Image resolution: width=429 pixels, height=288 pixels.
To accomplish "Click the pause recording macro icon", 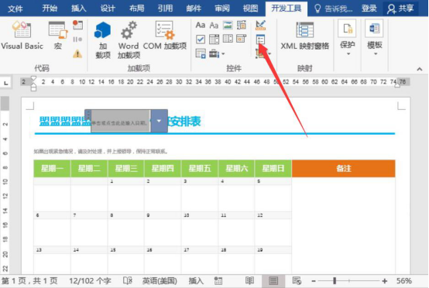I will [x=77, y=39].
